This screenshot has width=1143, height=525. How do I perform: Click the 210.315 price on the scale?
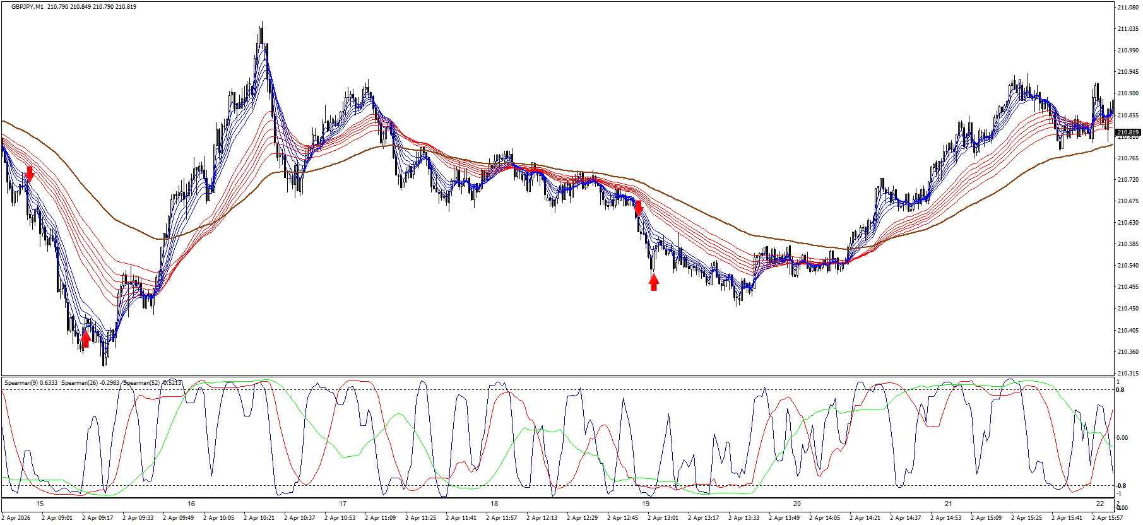[1128, 374]
